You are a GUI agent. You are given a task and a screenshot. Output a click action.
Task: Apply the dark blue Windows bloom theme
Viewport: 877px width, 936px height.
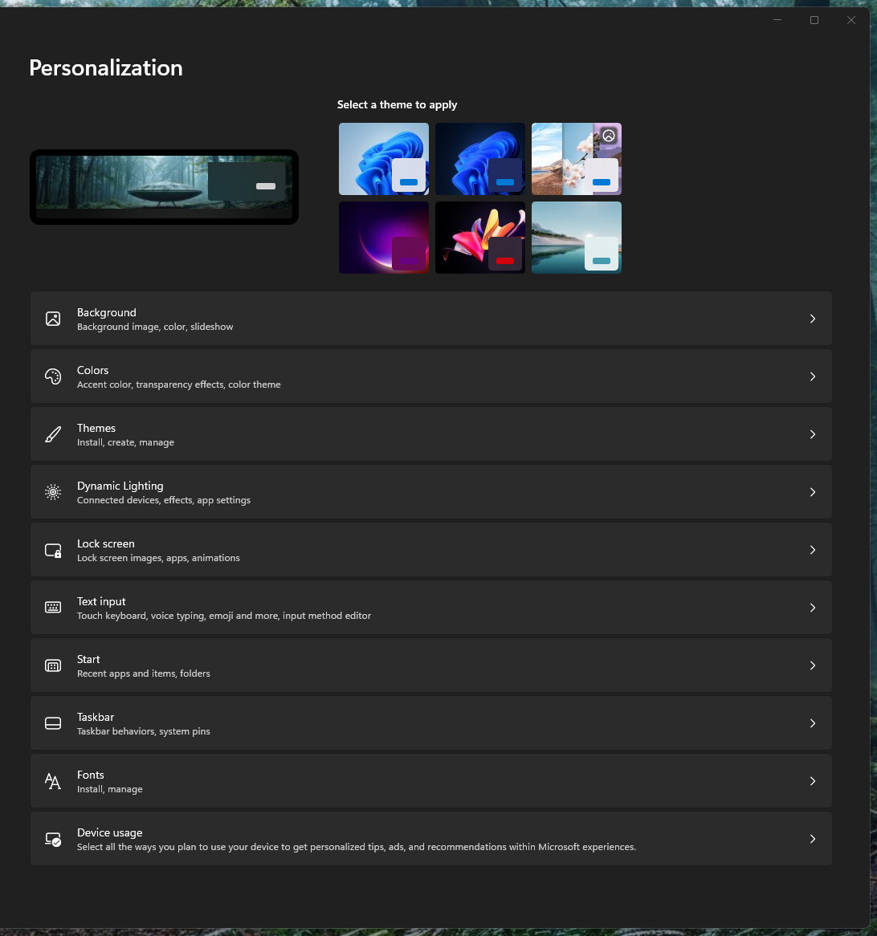[x=479, y=159]
